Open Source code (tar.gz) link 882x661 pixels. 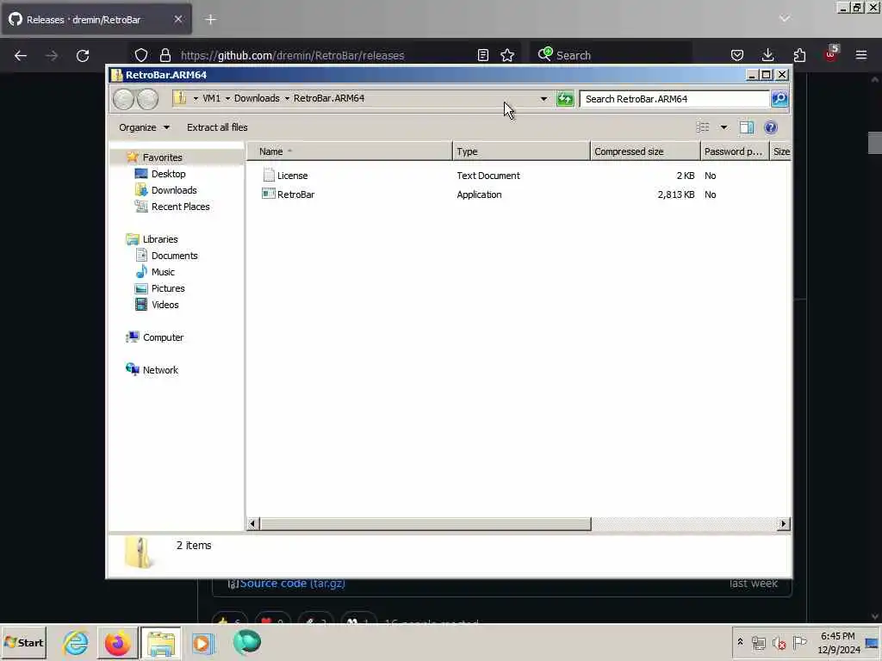293,584
